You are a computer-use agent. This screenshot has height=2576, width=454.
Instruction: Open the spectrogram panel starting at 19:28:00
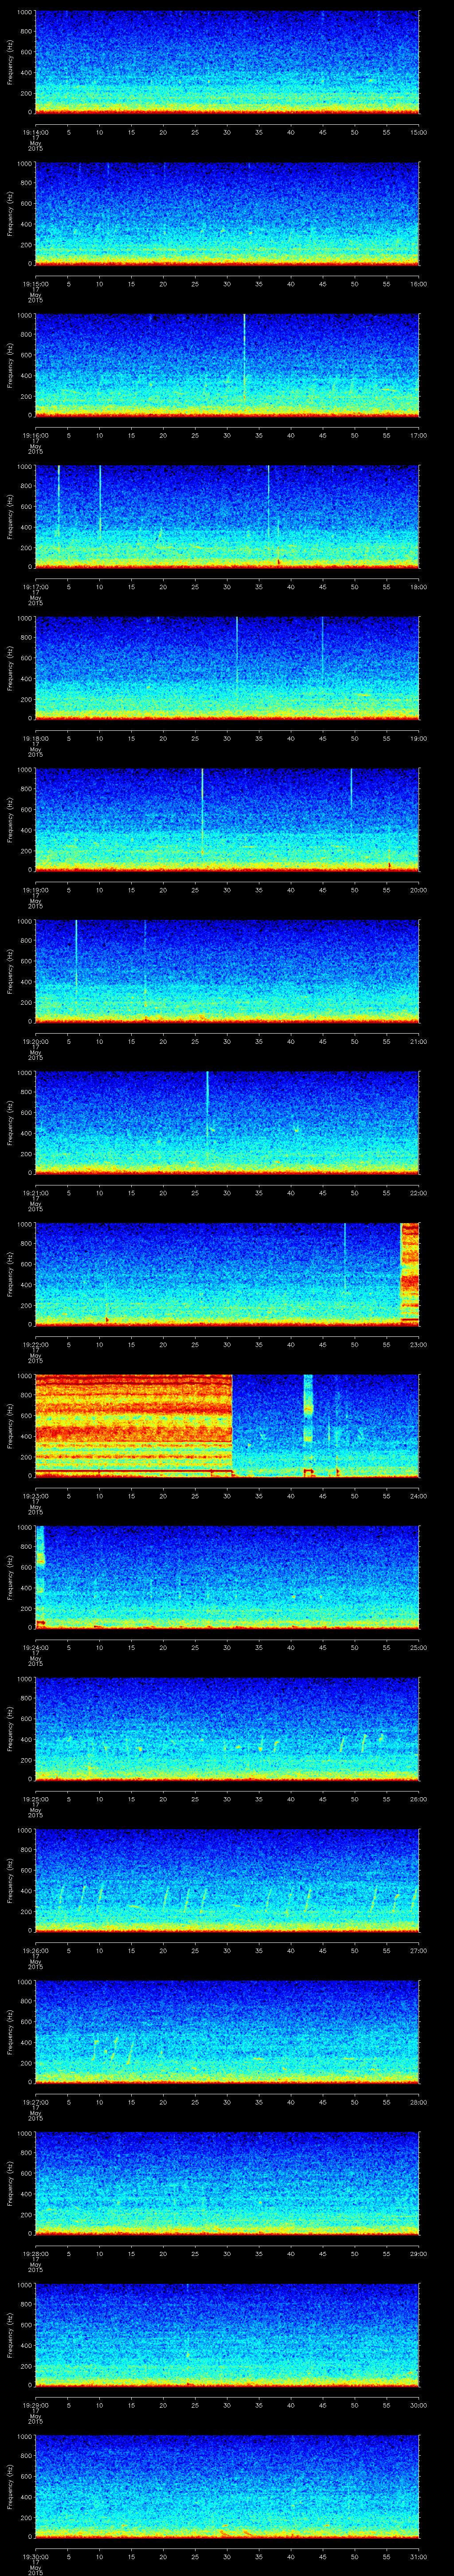pos(227,2183)
